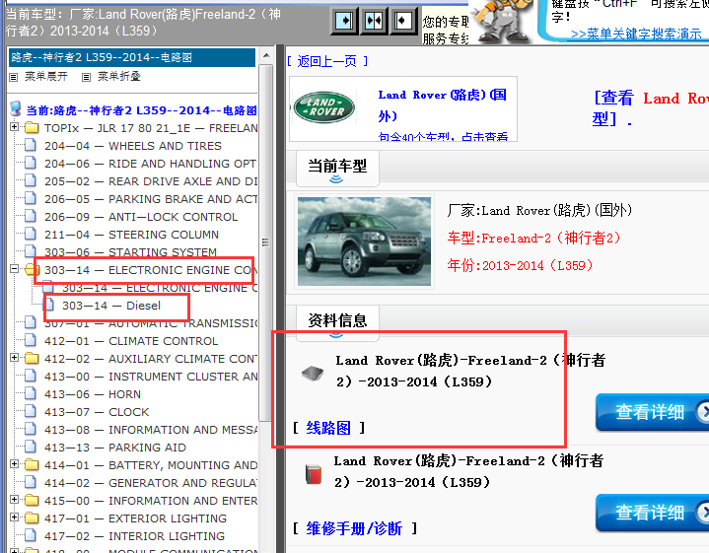Select 205-02 REAR DRIVE AXLE row

[x=151, y=180]
